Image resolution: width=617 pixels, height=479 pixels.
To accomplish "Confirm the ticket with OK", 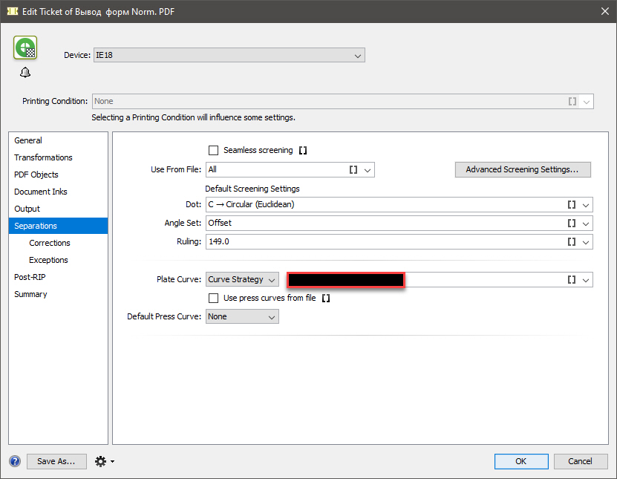I will 521,461.
